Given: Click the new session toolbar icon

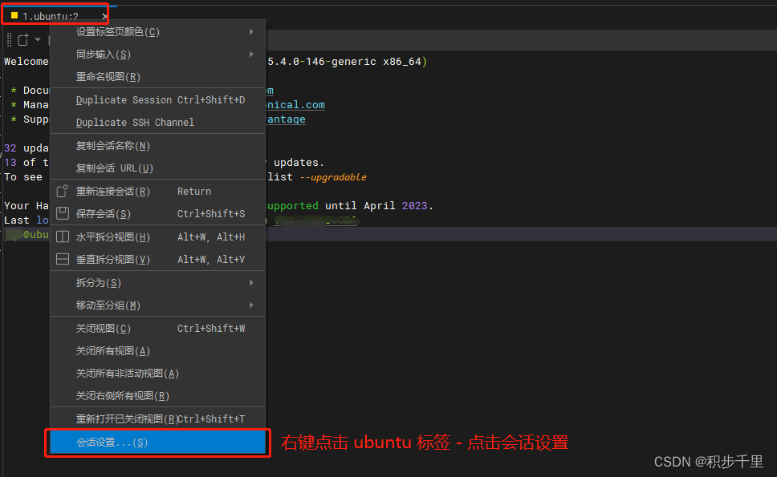Looking at the screenshot, I should tap(22, 40).
